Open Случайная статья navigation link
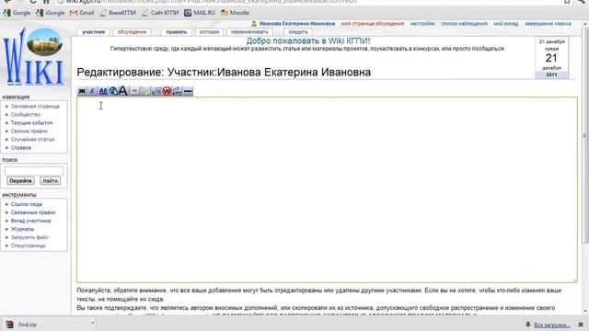The height and width of the screenshot is (331, 589). (x=32, y=140)
